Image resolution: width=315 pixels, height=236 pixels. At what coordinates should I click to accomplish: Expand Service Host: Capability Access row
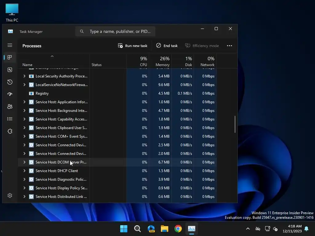(x=24, y=119)
